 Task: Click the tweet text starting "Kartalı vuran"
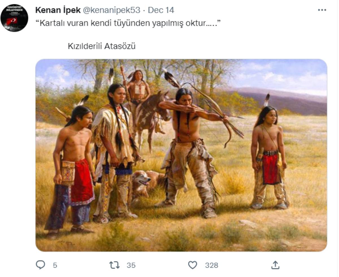[128, 23]
